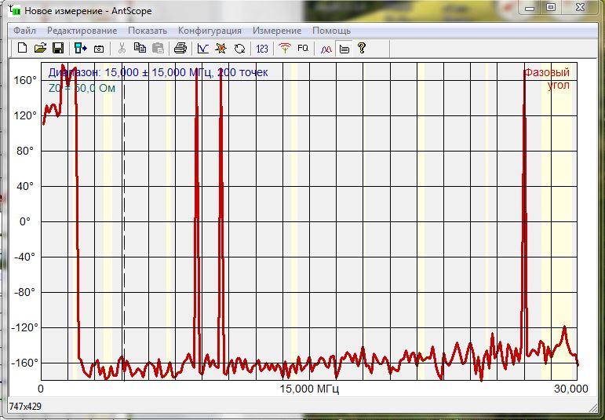Expand the Редактирование menu

(x=82, y=31)
